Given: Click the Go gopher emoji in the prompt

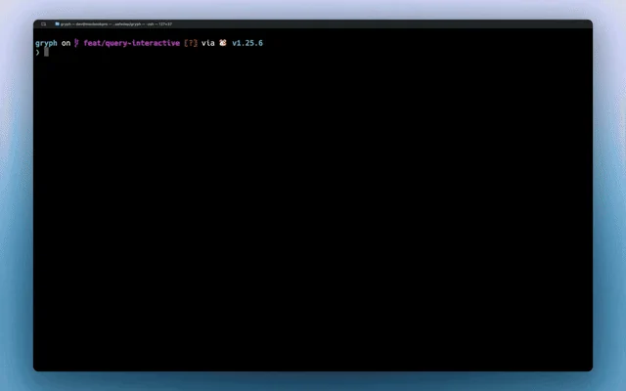Looking at the screenshot, I should 223,43.
